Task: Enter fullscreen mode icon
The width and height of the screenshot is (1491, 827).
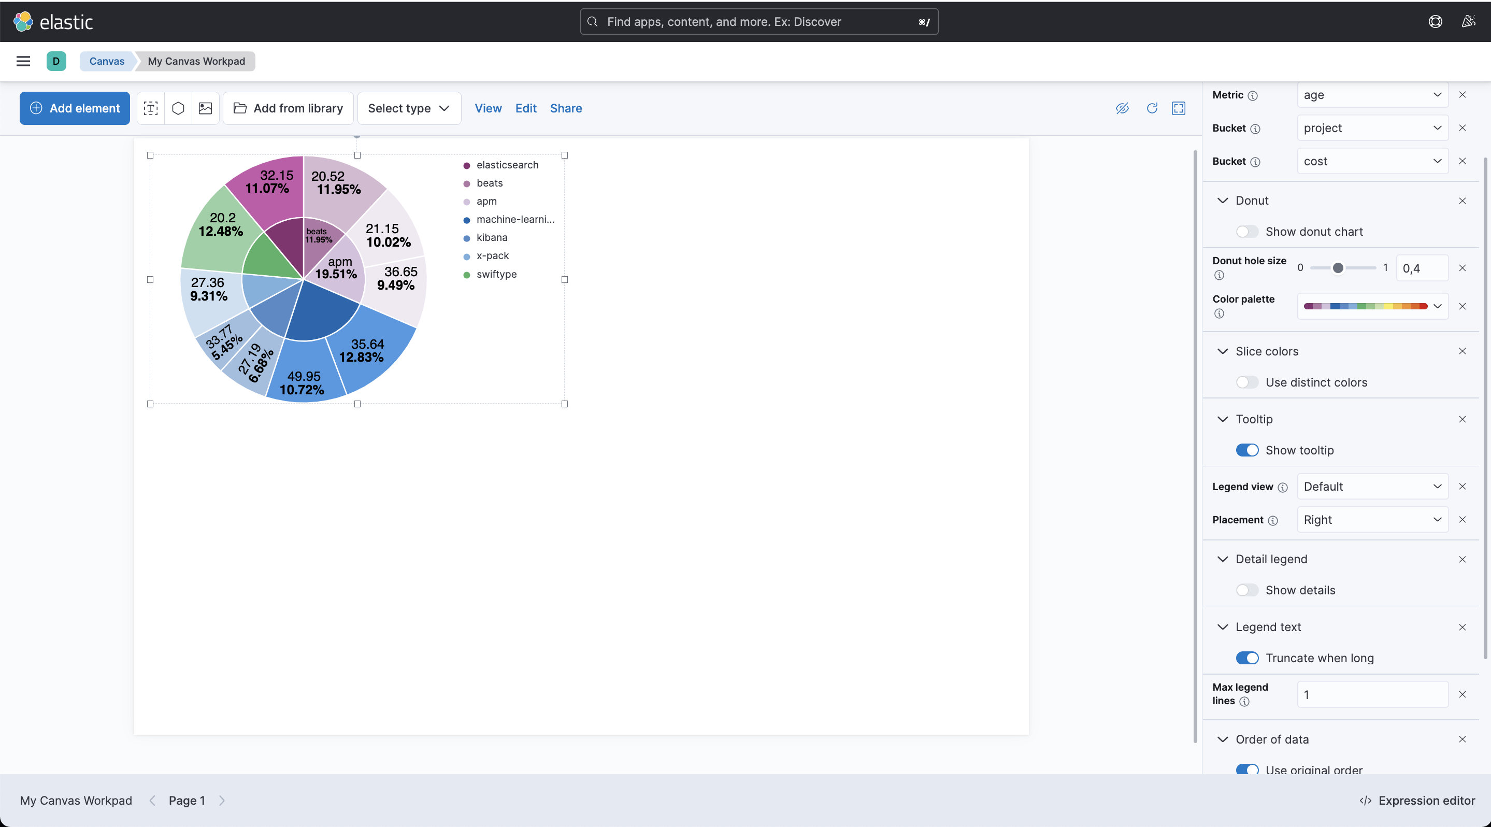Action: click(1179, 108)
